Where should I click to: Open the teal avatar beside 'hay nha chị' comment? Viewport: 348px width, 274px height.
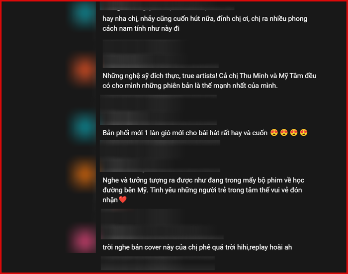pyautogui.click(x=83, y=13)
